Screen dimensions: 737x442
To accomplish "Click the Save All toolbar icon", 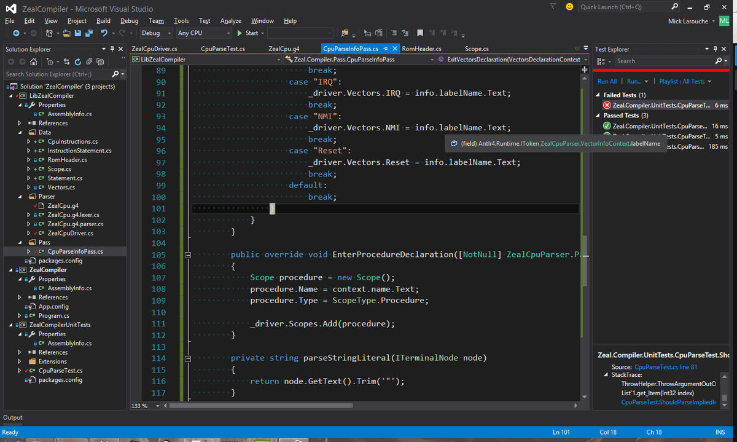I will 89,33.
